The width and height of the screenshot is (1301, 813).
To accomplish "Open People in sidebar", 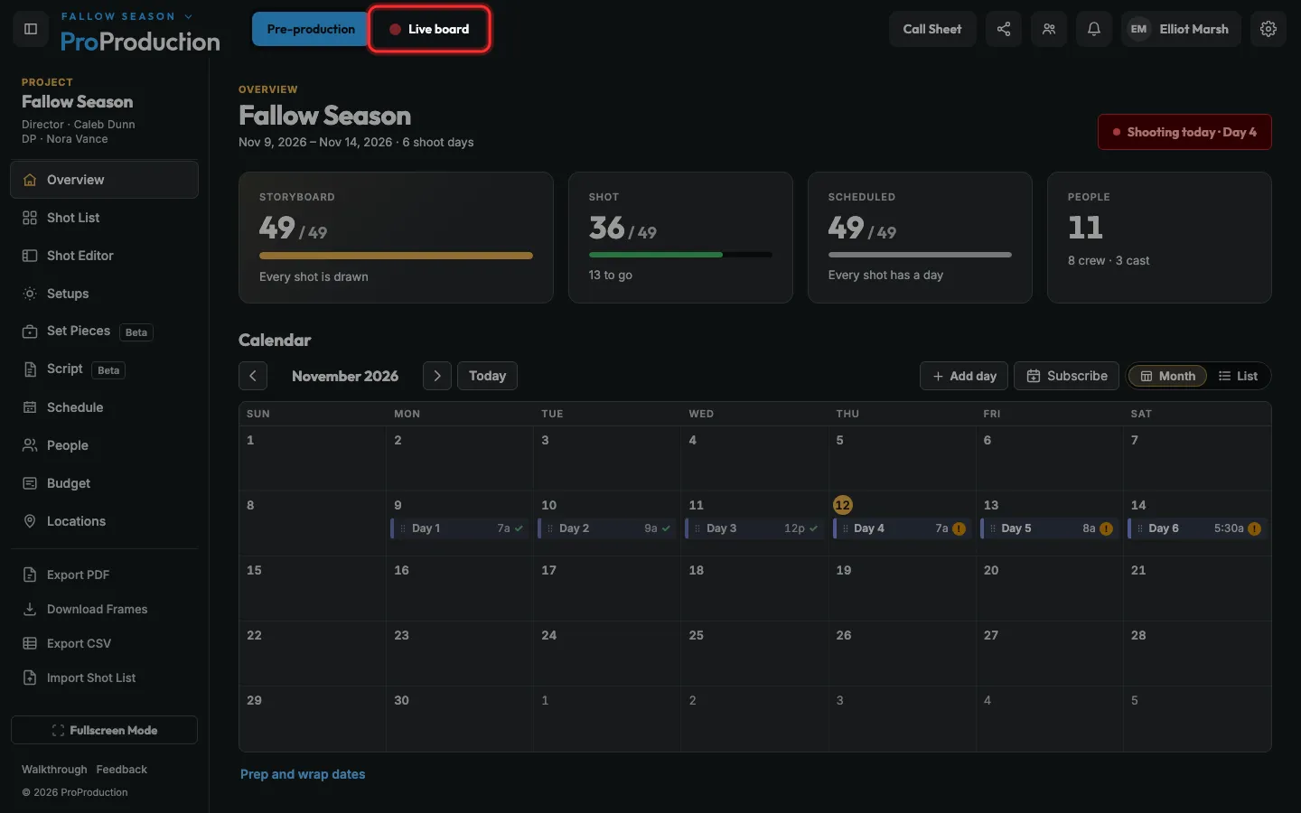I will (105, 445).
